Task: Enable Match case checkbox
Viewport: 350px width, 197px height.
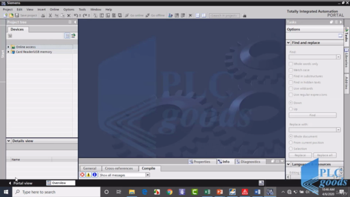Action: [290, 70]
